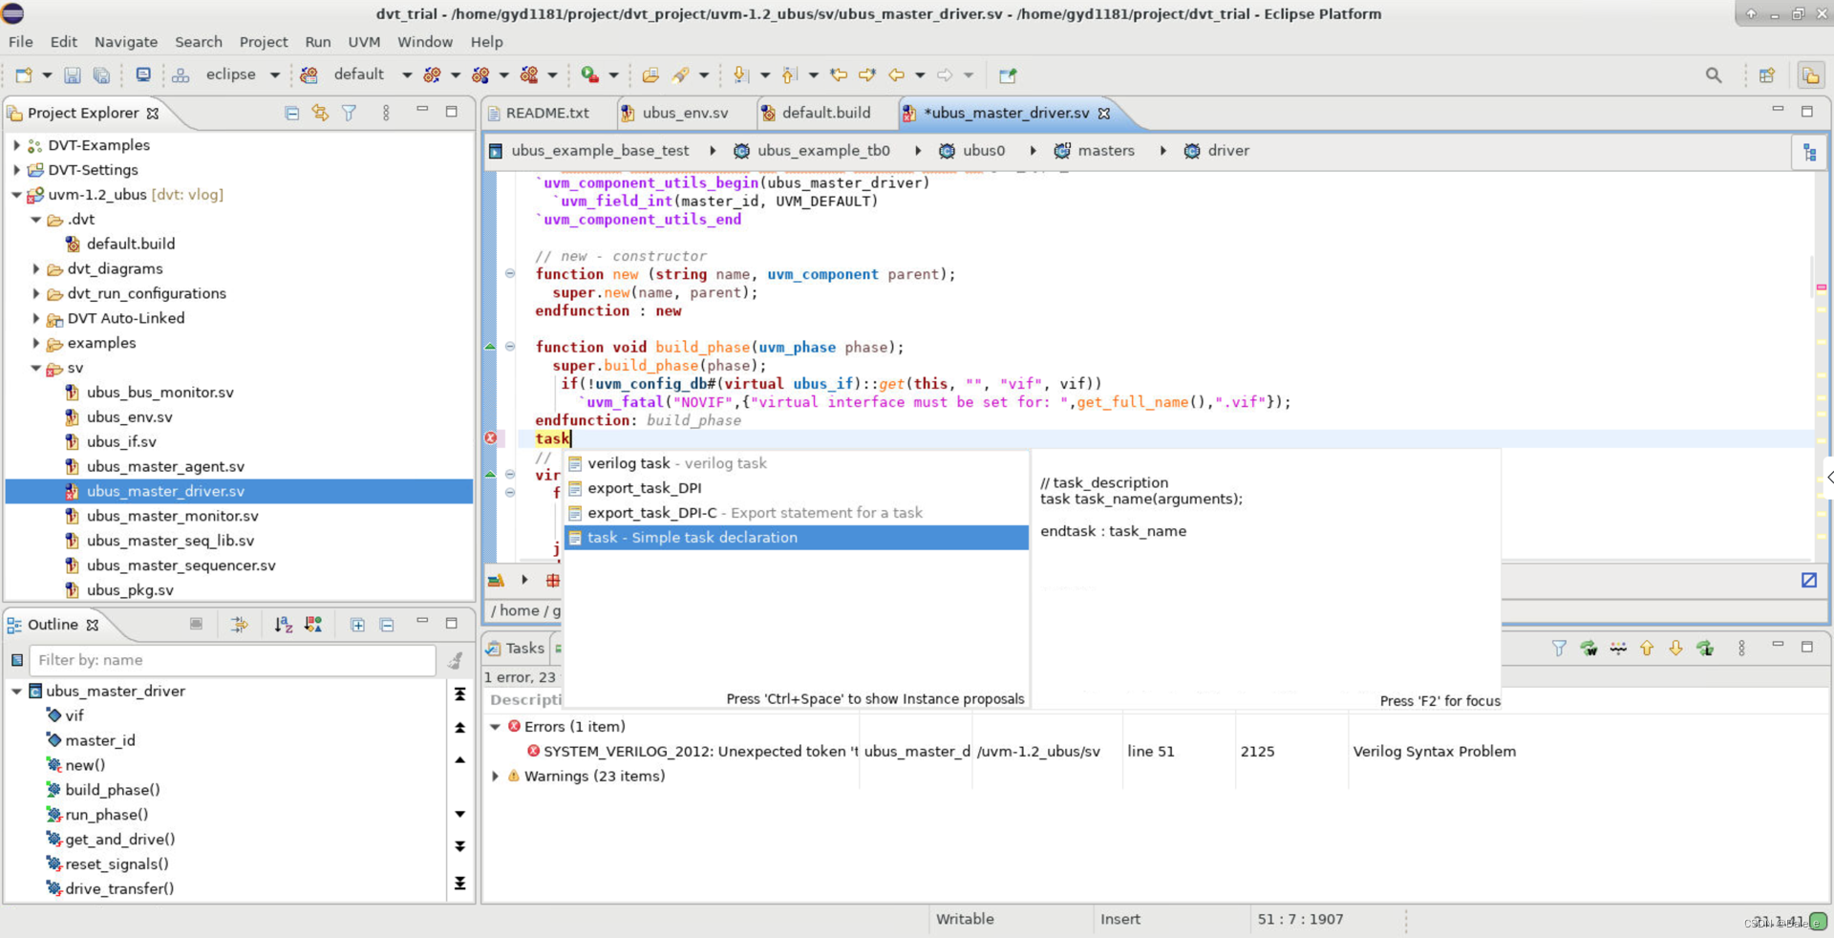
Task: Click the yellow up arrow in Problems toolbar
Action: tap(1647, 649)
